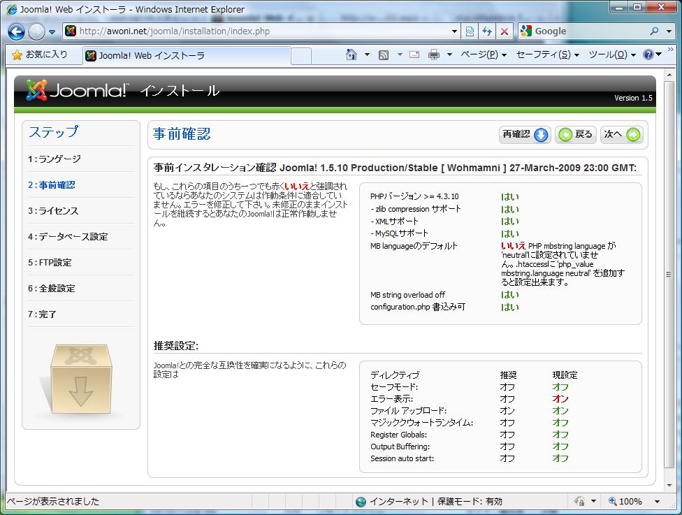682x515 pixels.
Task: Click step 4:データベース設定 in the steps list
Action: (68, 237)
